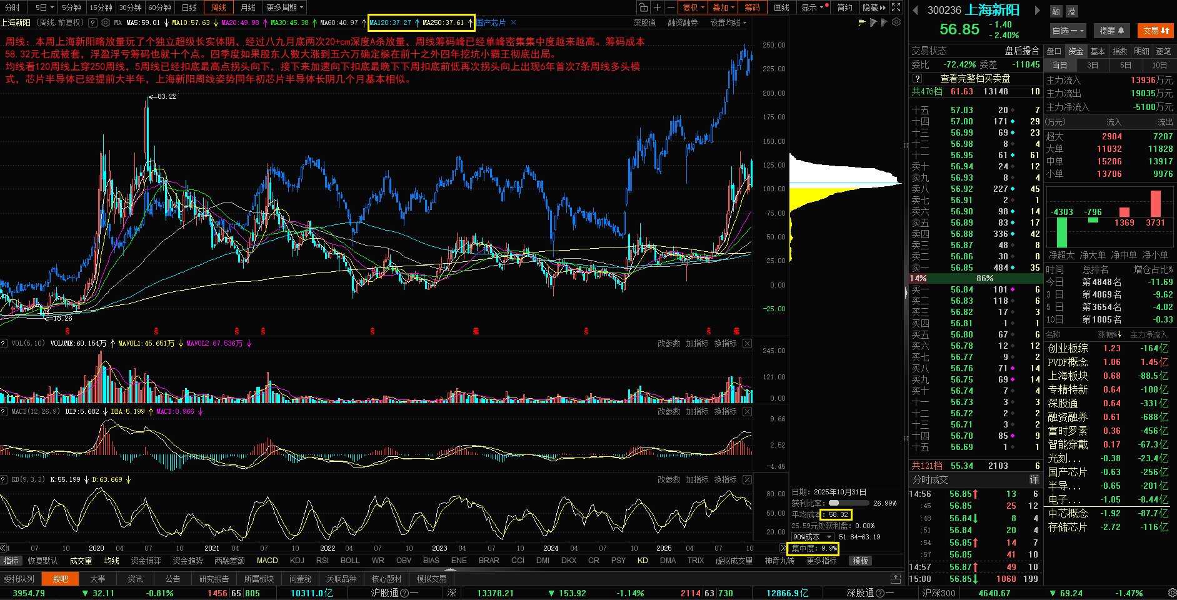Click 委比 buy-sell ratio bar 14% 86%
This screenshot has height=600, width=1177.
pyautogui.click(x=974, y=278)
